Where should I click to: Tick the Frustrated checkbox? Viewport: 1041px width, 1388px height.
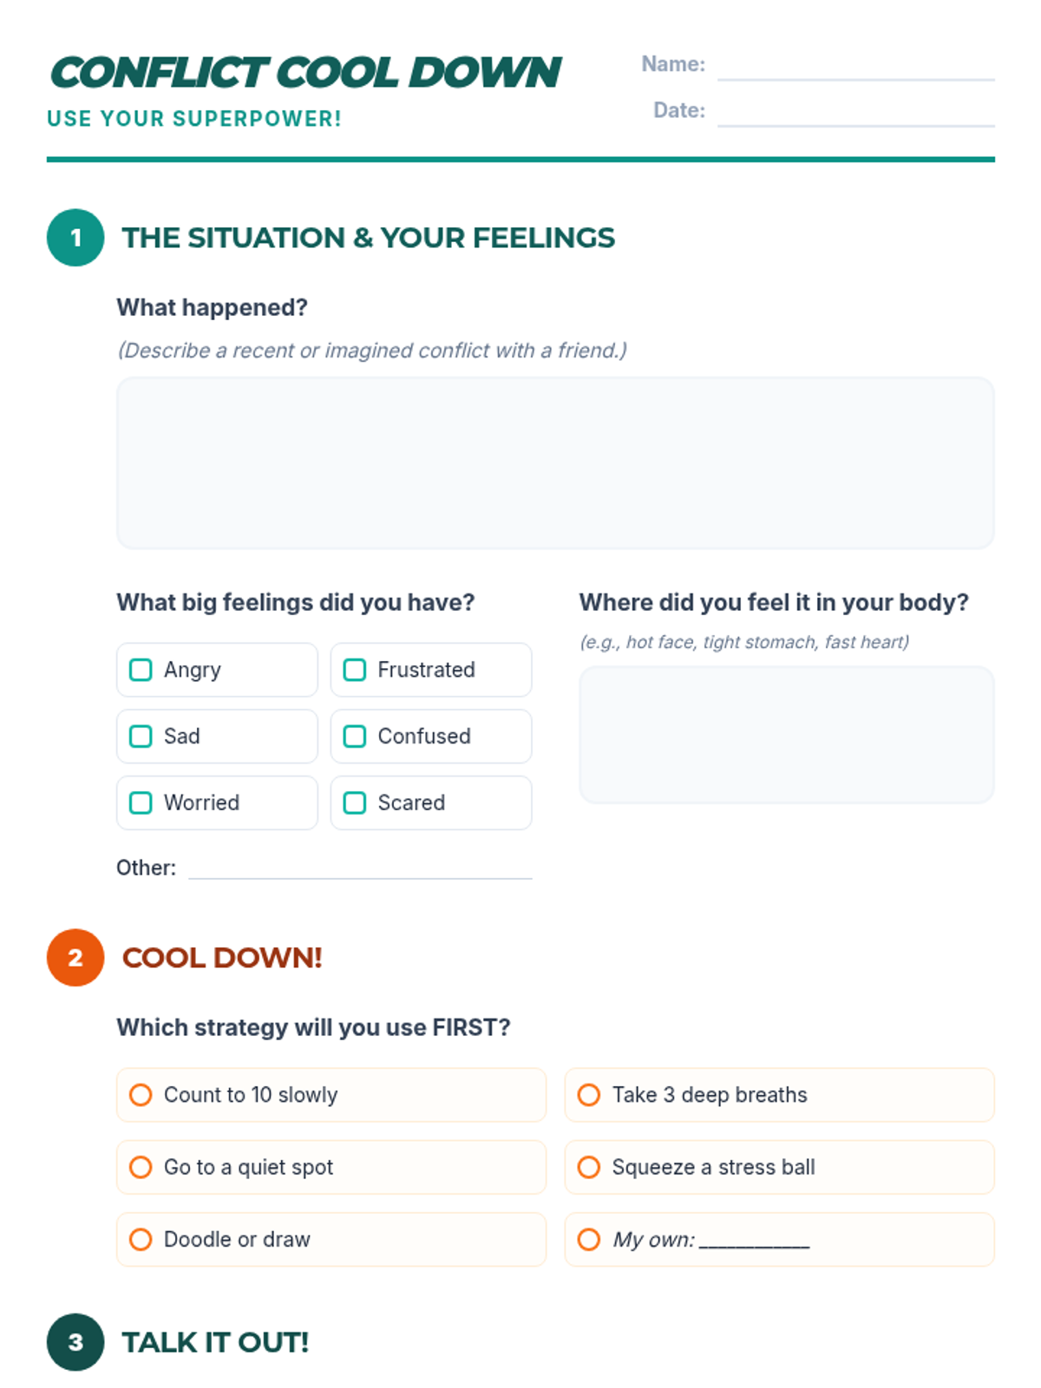click(x=354, y=670)
